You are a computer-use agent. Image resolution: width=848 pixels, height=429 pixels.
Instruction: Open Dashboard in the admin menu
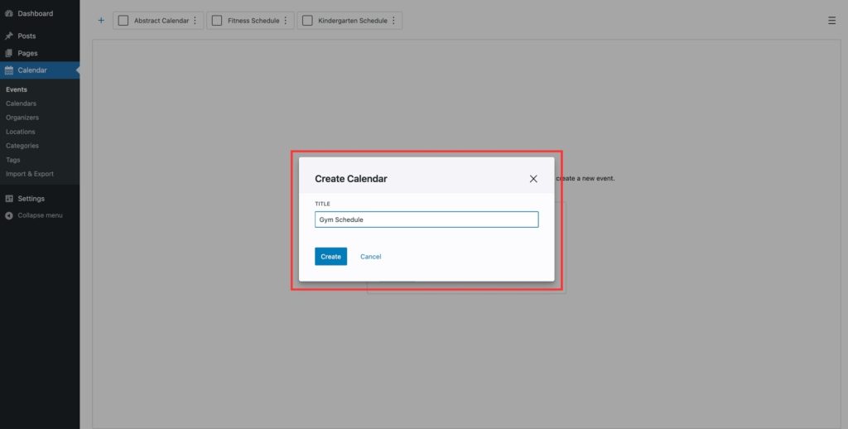[35, 13]
